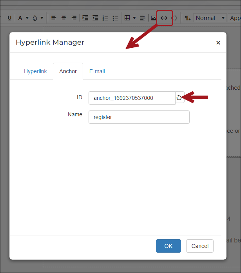The width and height of the screenshot is (241, 273).
Task: Regenerate the anchor ID with refresh icon
Action: [x=179, y=98]
